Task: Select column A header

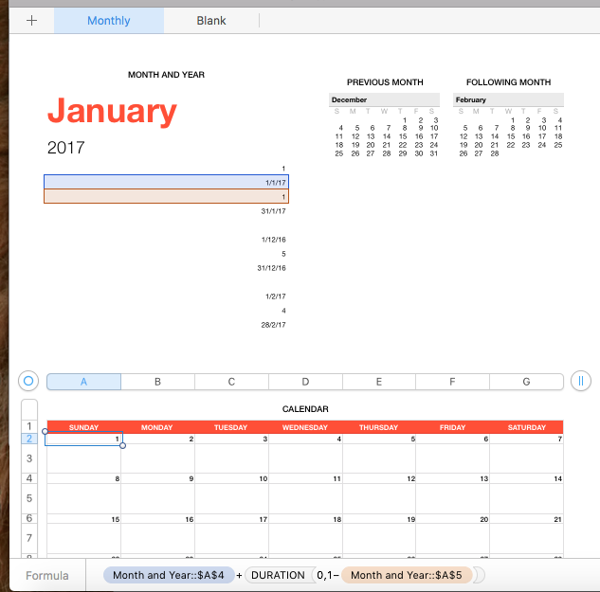Action: click(x=83, y=382)
